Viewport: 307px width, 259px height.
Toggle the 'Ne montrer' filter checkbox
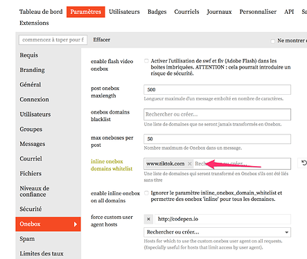click(x=272, y=41)
